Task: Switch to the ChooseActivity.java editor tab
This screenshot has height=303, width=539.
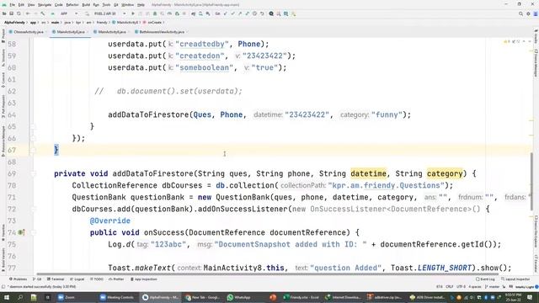Action: pos(28,32)
